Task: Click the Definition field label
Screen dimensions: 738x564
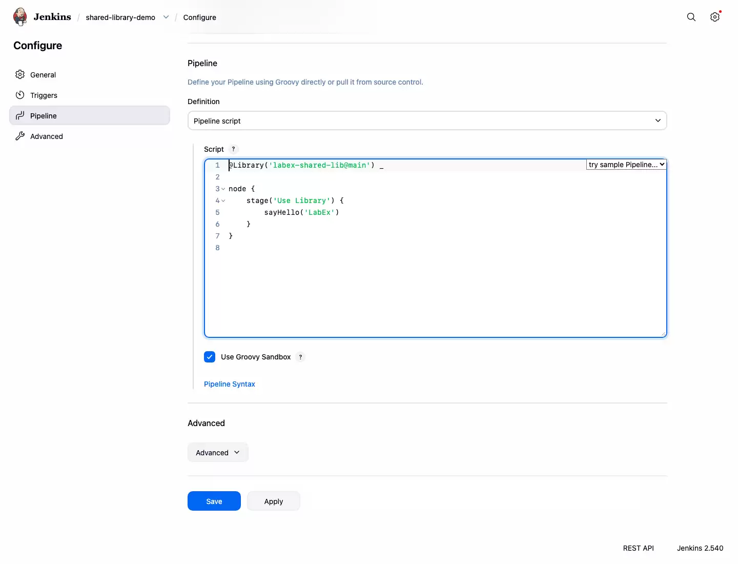Action: [x=203, y=102]
